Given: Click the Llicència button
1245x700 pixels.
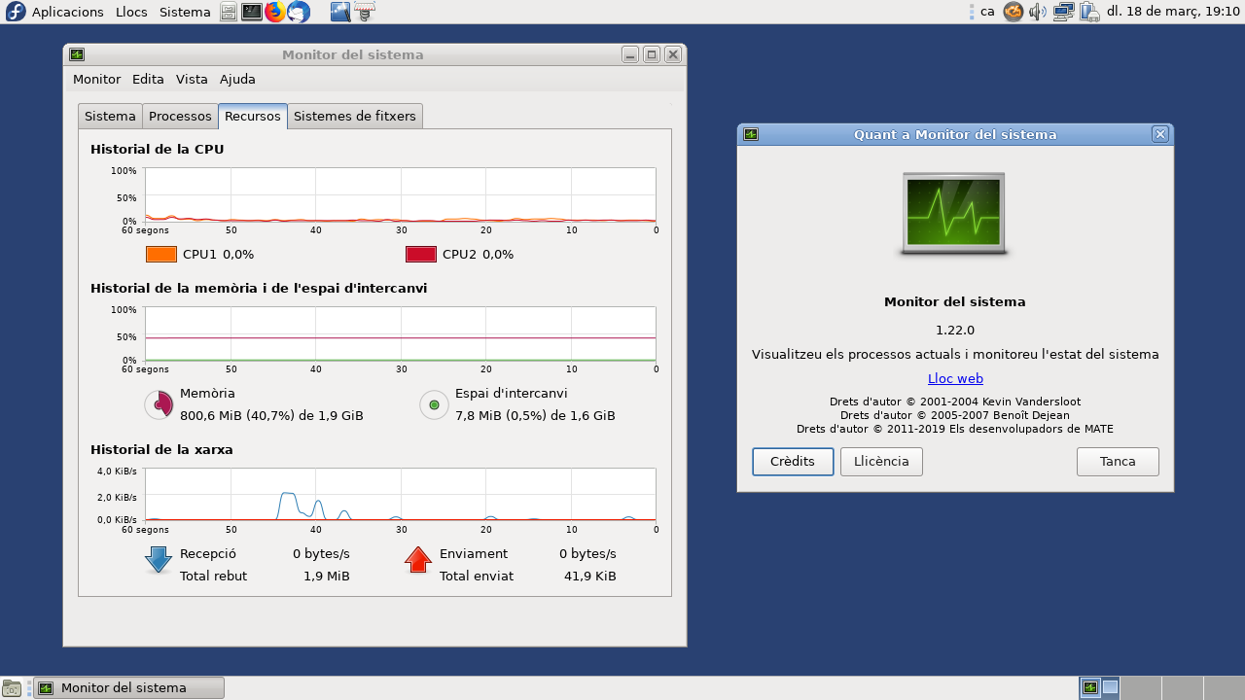Looking at the screenshot, I should (x=881, y=462).
